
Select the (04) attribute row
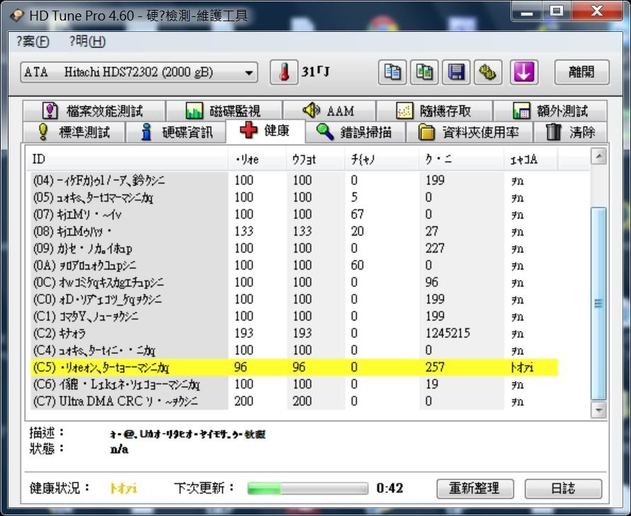[294, 180]
